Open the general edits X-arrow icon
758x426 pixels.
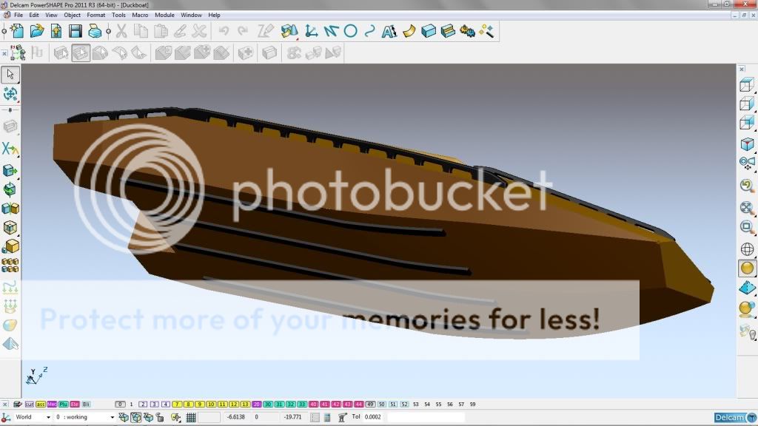click(10, 149)
